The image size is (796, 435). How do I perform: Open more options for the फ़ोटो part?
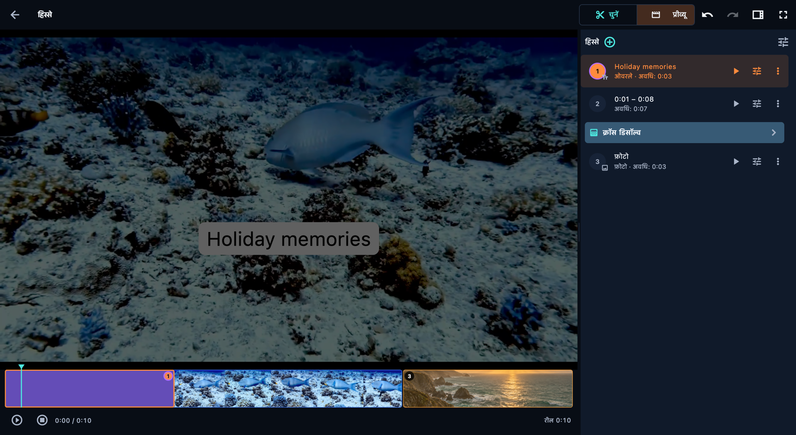point(778,161)
